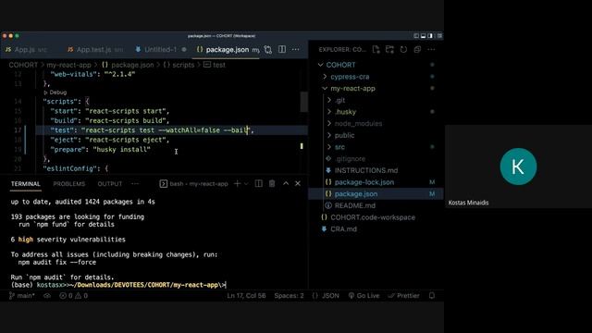Switch to Untitled-1 tab
This screenshot has width=592, height=333.
(x=161, y=49)
